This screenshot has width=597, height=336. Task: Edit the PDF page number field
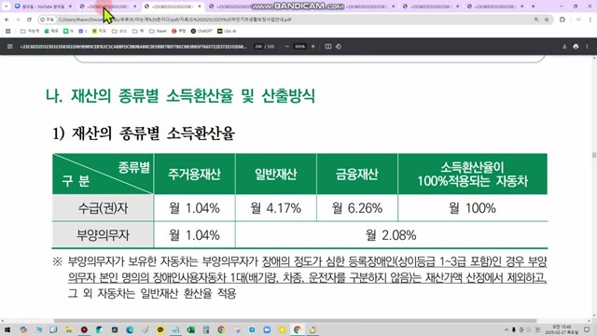coord(258,47)
